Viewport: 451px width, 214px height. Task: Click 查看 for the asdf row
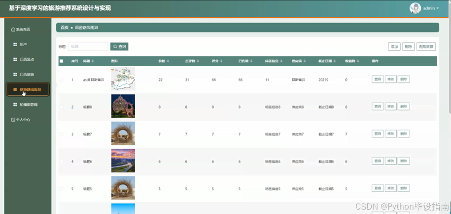pyautogui.click(x=378, y=79)
